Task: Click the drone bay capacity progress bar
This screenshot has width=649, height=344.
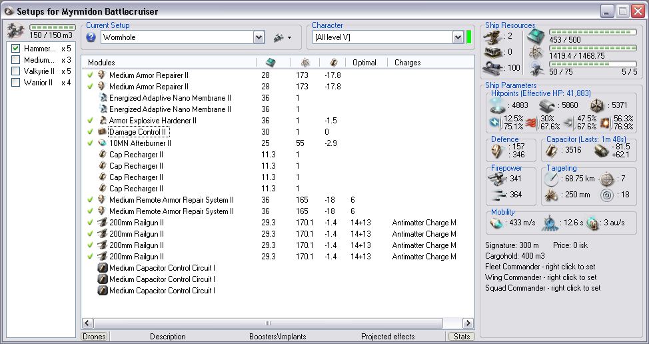Action: pos(53,27)
